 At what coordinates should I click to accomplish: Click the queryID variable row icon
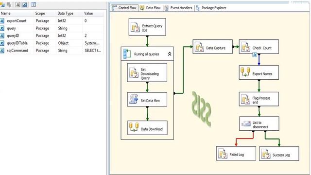point(2,35)
